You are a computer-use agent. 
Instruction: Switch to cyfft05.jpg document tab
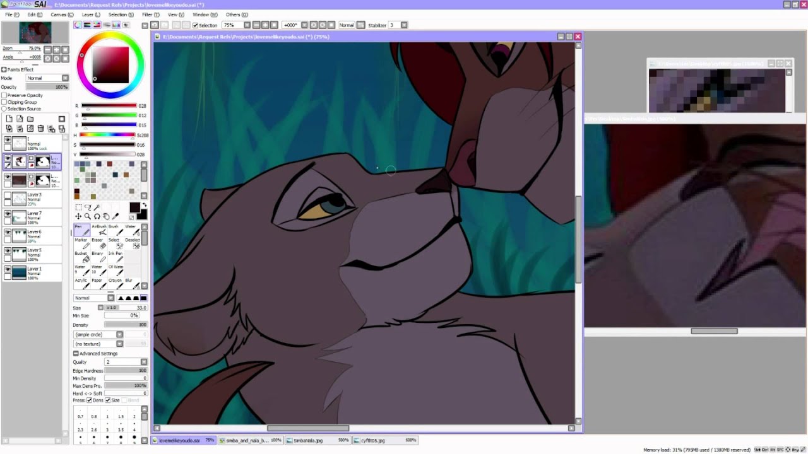coord(384,440)
